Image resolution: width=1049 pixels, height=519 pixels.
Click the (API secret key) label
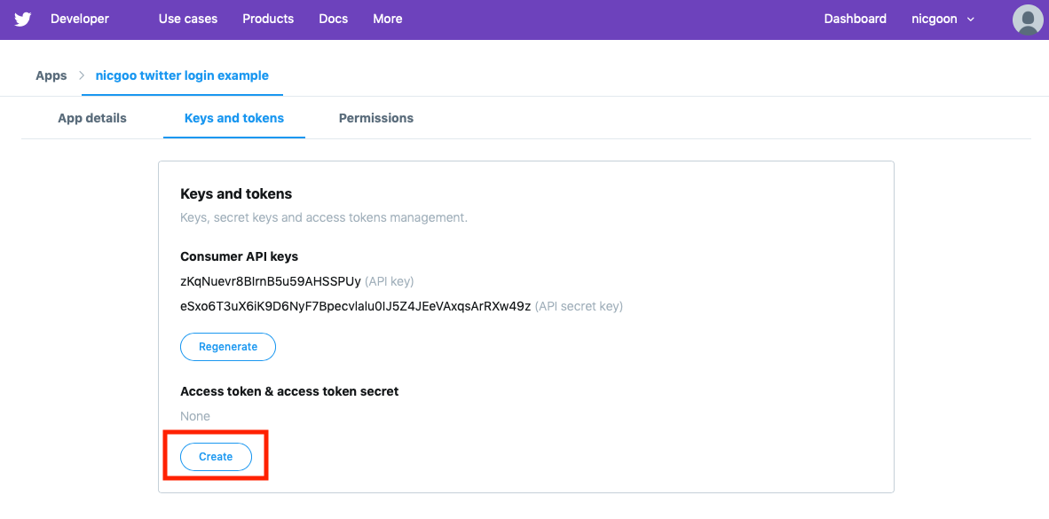point(579,306)
